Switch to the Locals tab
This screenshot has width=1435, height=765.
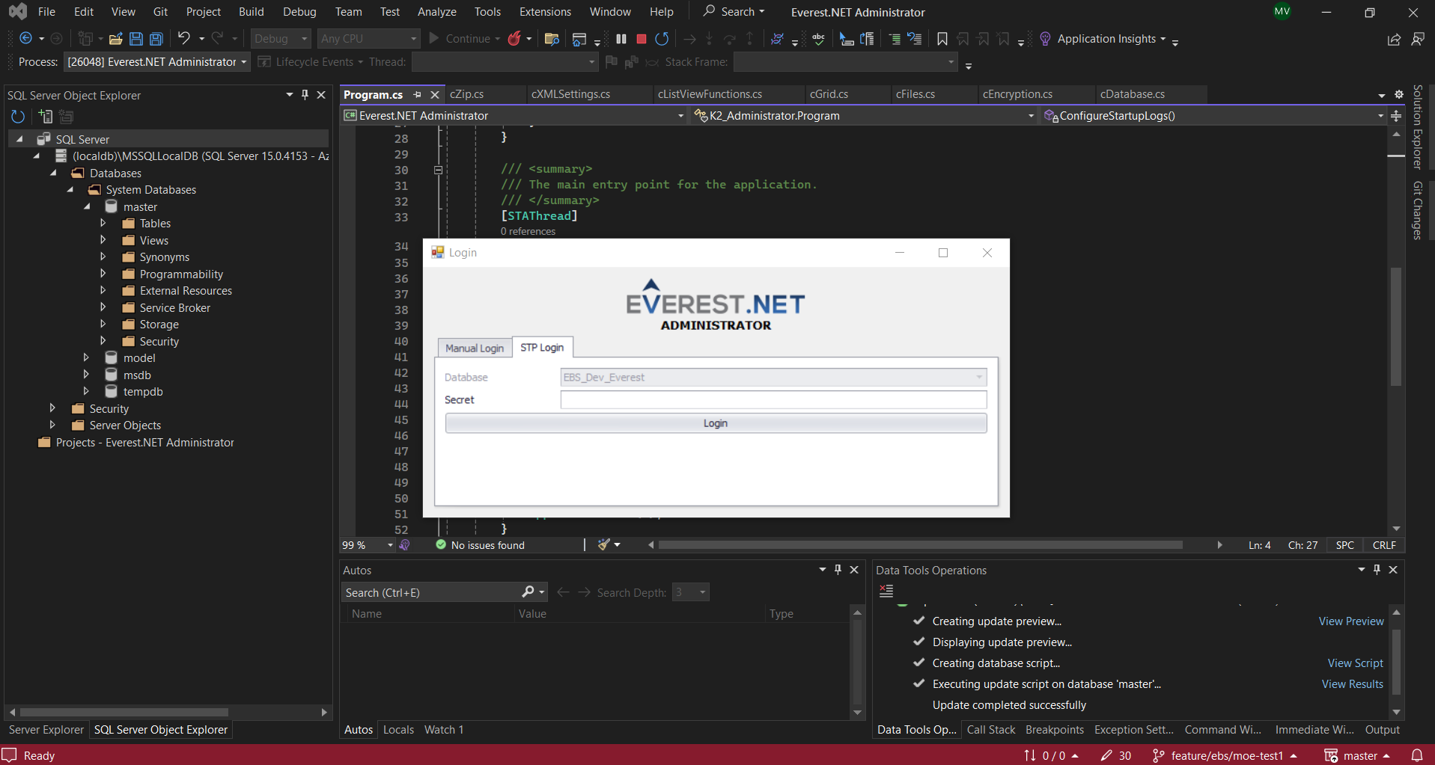click(398, 730)
